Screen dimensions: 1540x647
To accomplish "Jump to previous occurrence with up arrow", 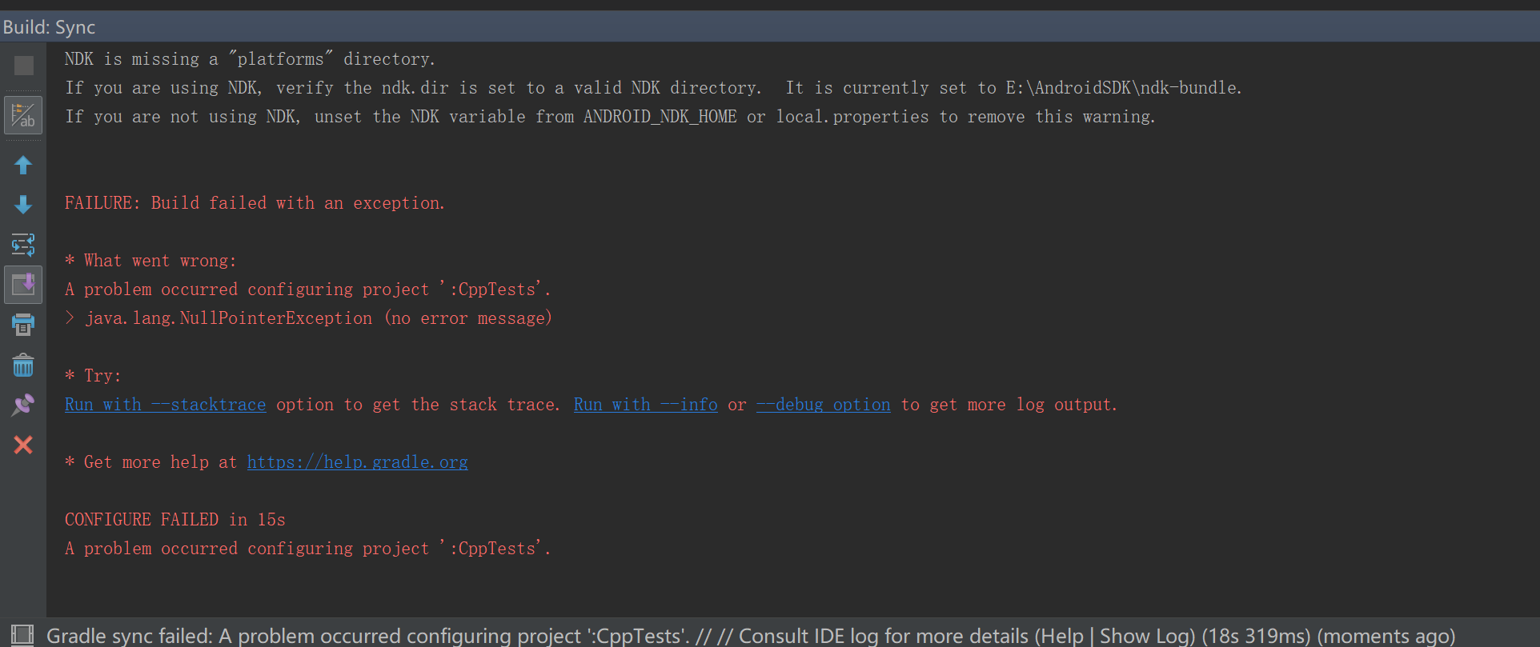I will click(23, 165).
